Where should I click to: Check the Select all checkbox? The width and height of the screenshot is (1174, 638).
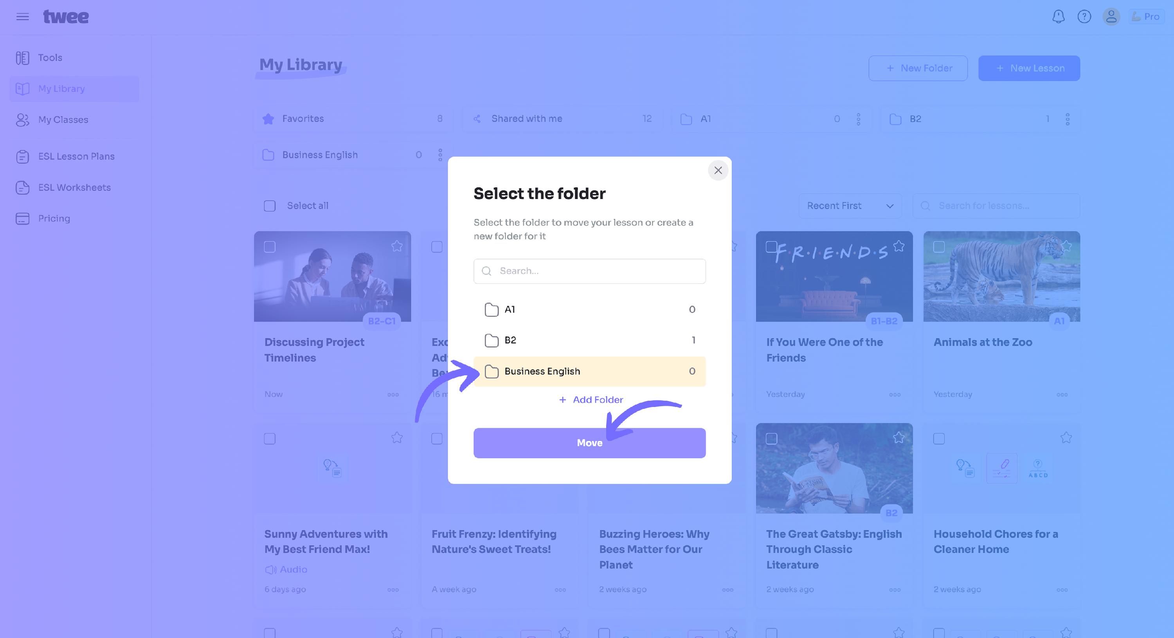(x=270, y=206)
